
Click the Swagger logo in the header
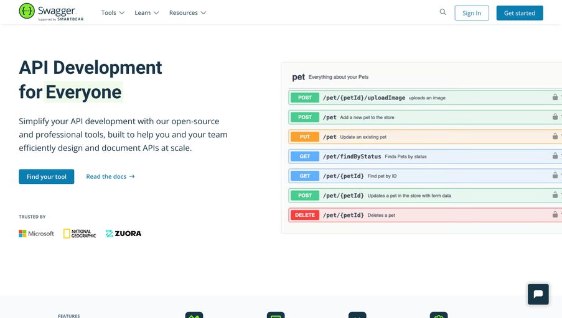[x=51, y=12]
